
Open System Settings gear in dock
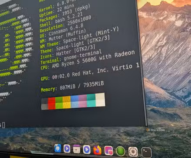(133, 152)
